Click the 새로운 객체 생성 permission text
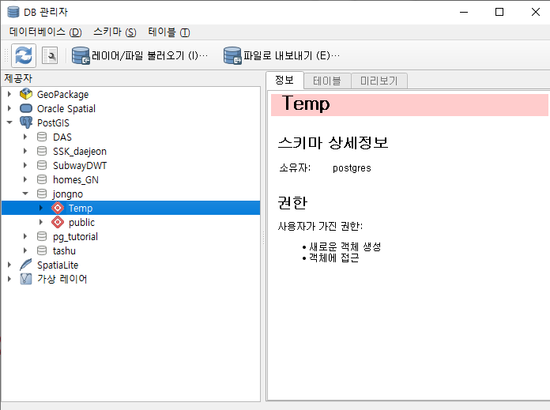The height and width of the screenshot is (410, 550). (x=345, y=246)
